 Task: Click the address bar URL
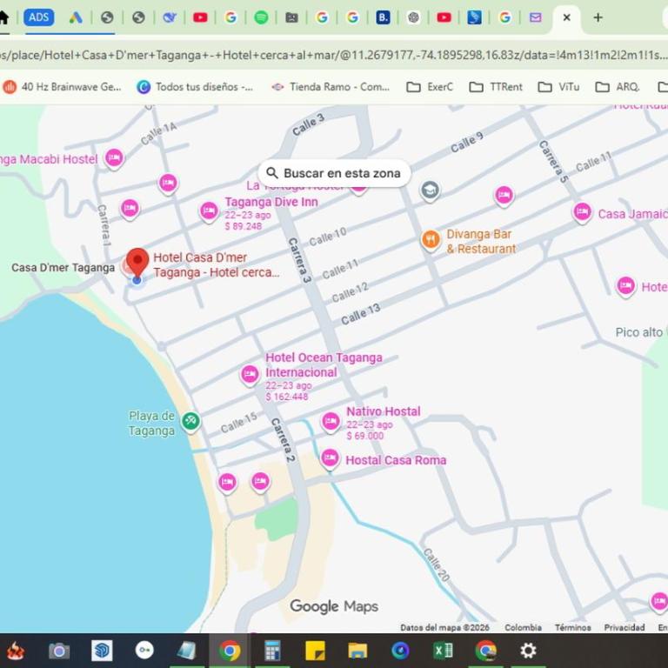tap(334, 55)
